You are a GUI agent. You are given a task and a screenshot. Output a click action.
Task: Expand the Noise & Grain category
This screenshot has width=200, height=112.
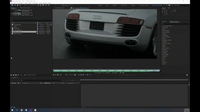point(162,48)
